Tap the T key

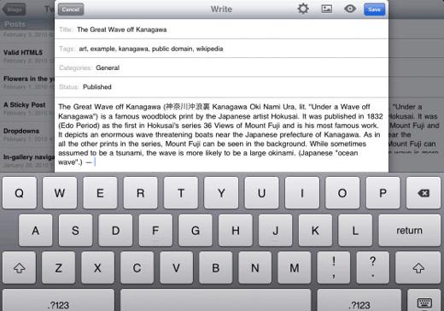181,193
